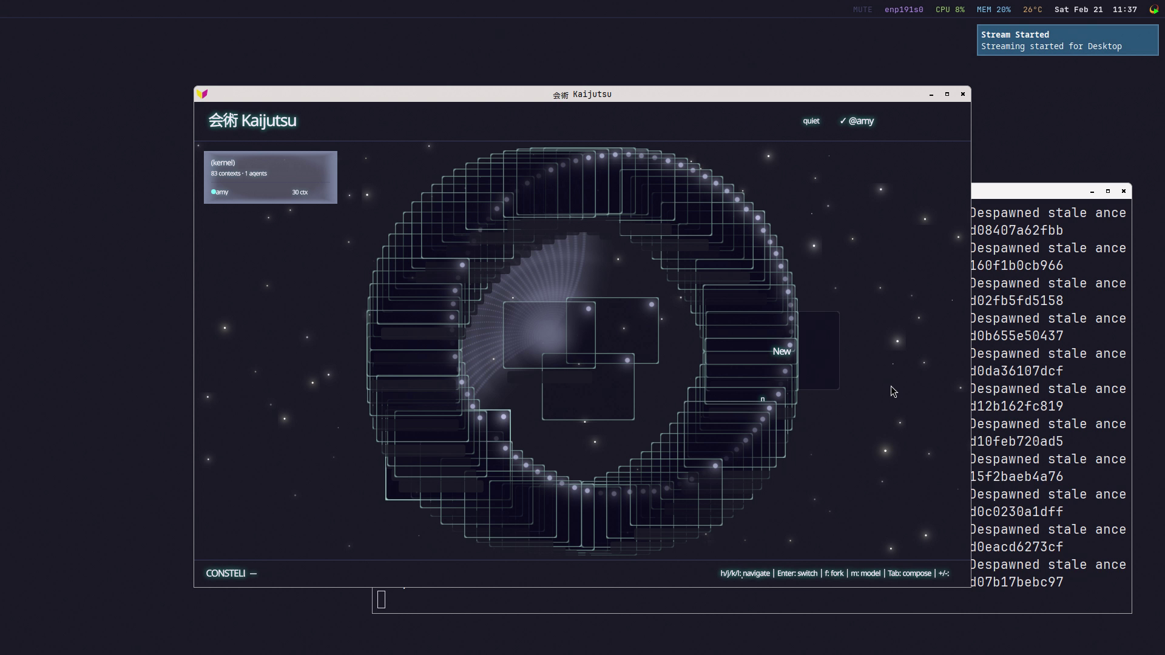
Task: Dismiss the Stream Started notification
Action: tap(1067, 40)
